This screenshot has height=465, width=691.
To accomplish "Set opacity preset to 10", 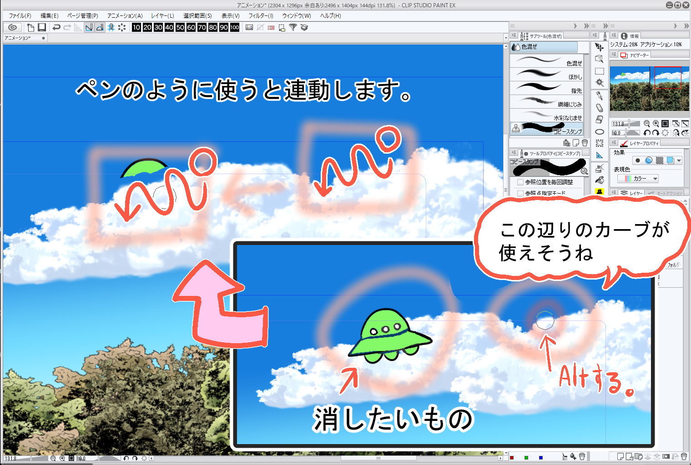I will pyautogui.click(x=136, y=27).
